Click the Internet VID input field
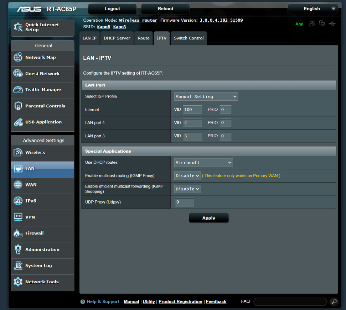 click(x=192, y=110)
